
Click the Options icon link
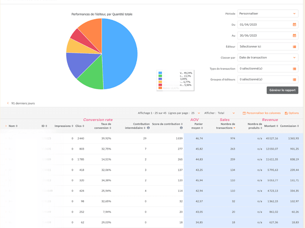pos(292,113)
